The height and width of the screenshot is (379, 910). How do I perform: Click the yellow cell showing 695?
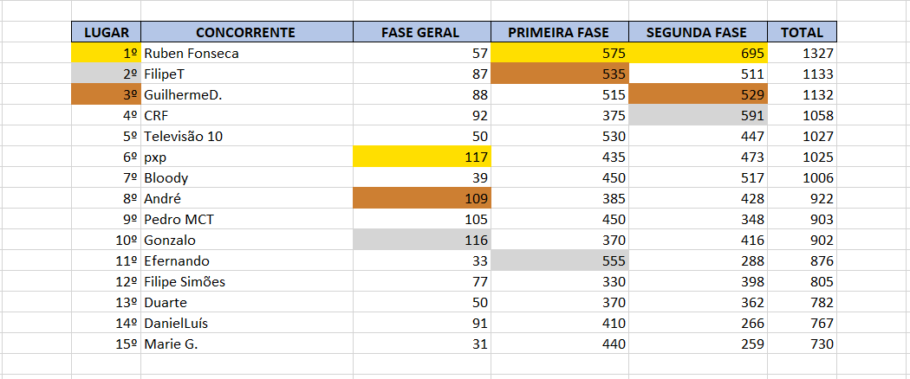[x=699, y=54]
